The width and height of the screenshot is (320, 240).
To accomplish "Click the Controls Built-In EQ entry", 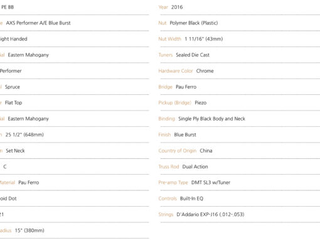I will (181, 199).
